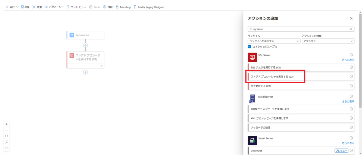Select the Get secret action

coord(301,150)
